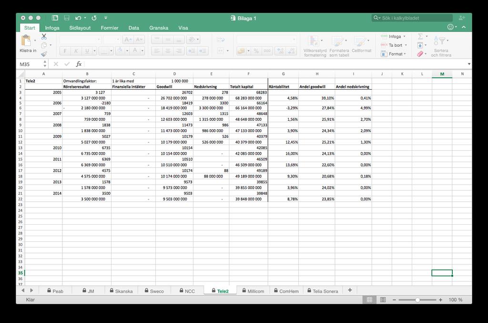Viewport: 488px width, 323px height.
Task: Switch to the Skanska sheet tab
Action: [121, 291]
